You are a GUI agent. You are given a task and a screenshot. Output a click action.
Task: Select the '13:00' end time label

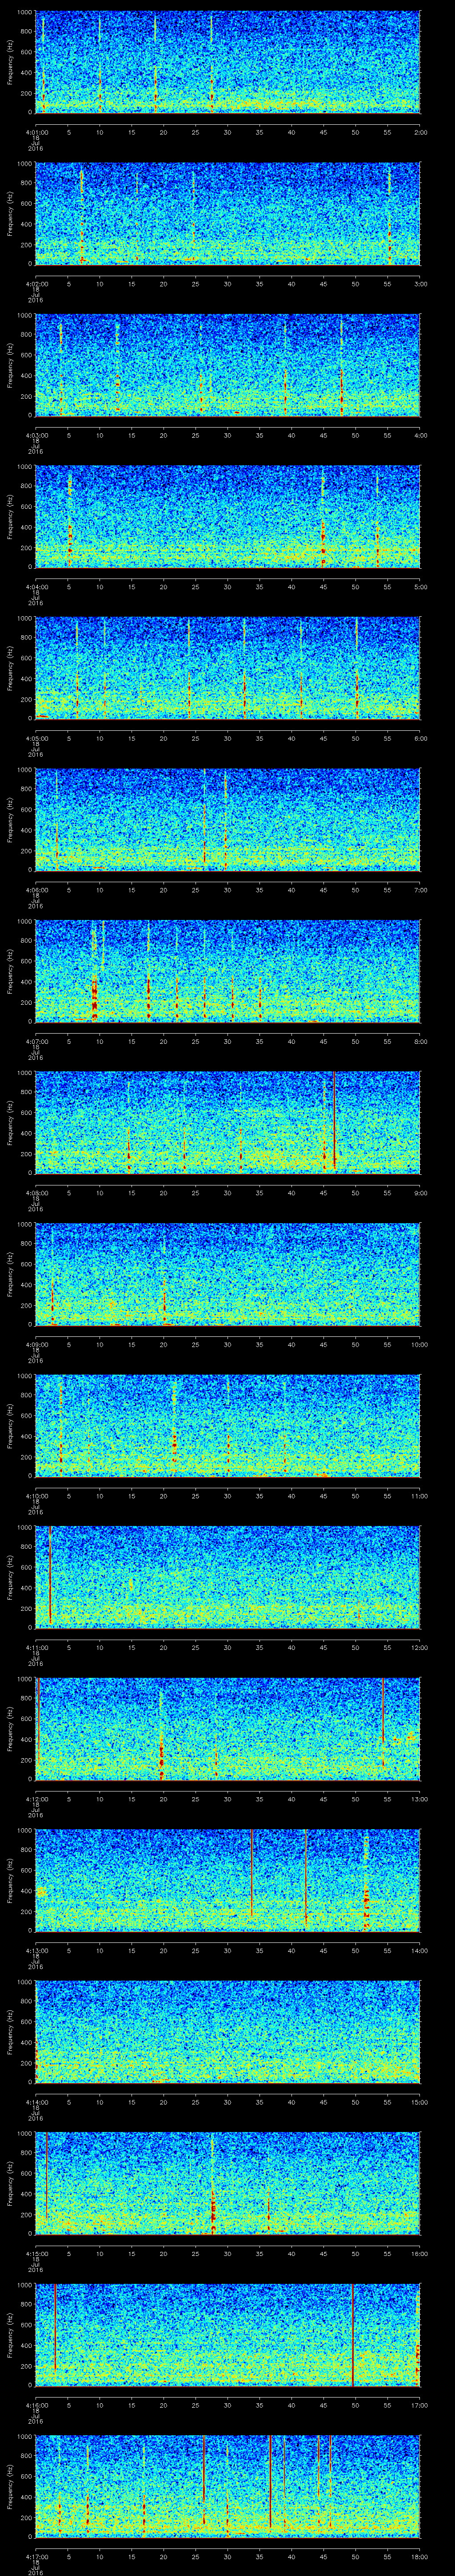tap(420, 1799)
